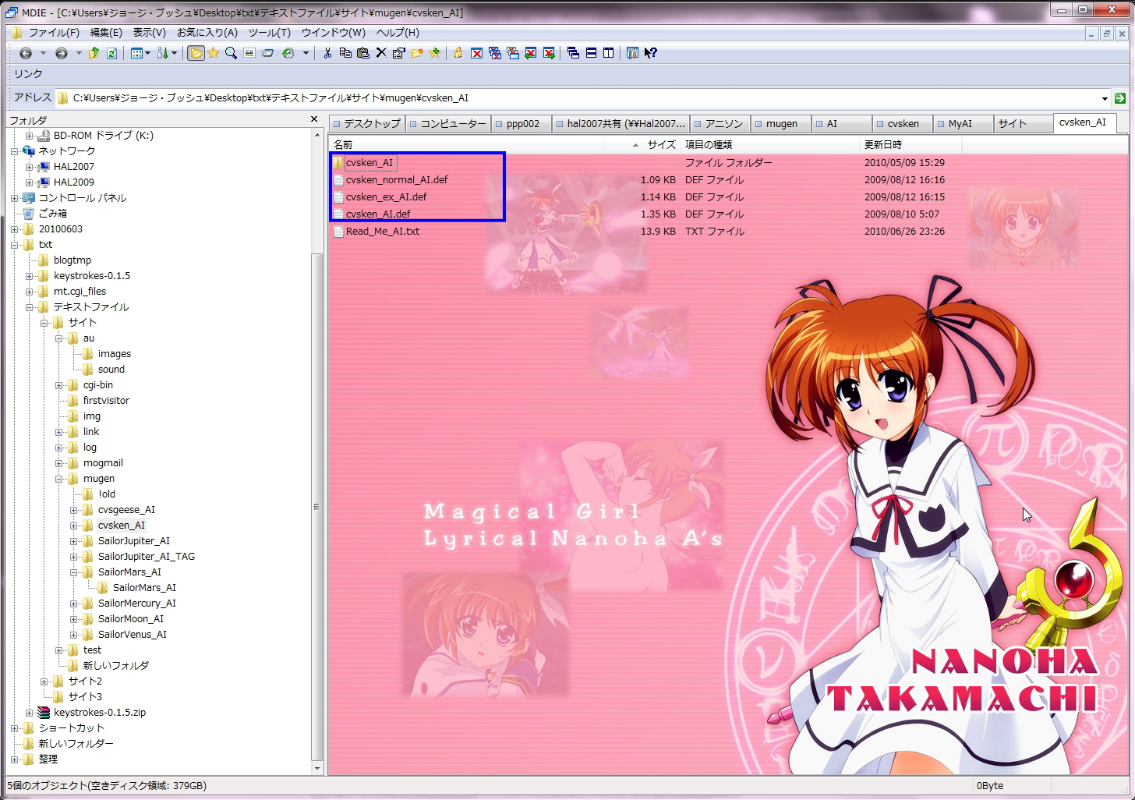The width and height of the screenshot is (1135, 800).
Task: Click the padlock tab lock icon
Action: (x=458, y=53)
